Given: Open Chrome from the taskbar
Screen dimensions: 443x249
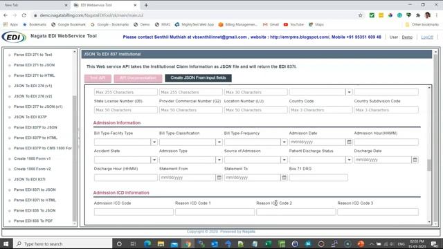Looking at the screenshot, I should click(188, 243).
